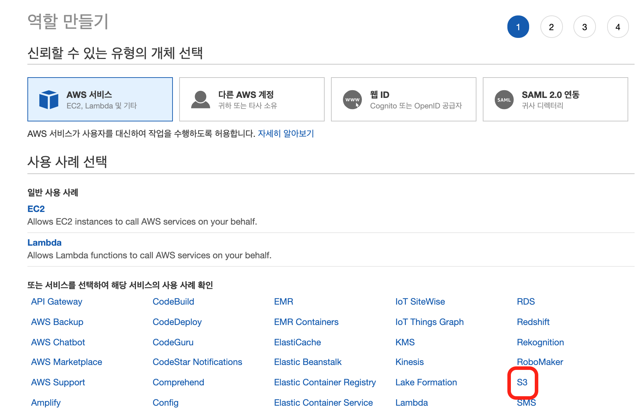Viewport: 643px width, 412px height.
Task: Select CodeDeploy service
Action: [x=177, y=322]
